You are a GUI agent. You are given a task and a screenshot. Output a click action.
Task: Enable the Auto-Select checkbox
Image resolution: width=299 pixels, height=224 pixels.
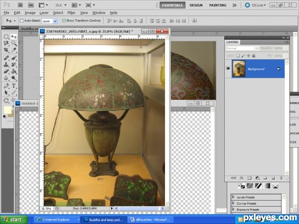coord(22,20)
